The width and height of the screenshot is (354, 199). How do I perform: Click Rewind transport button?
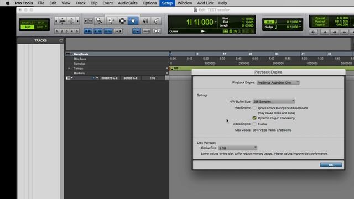334,32
